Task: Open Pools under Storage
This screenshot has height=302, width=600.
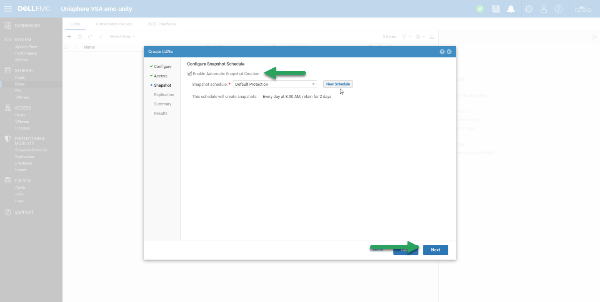Action: (20, 77)
